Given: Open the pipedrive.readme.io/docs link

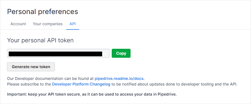Looking at the screenshot, I should coord(119,79).
